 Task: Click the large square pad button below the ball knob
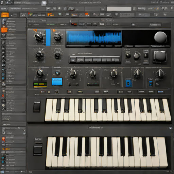click(160, 56)
